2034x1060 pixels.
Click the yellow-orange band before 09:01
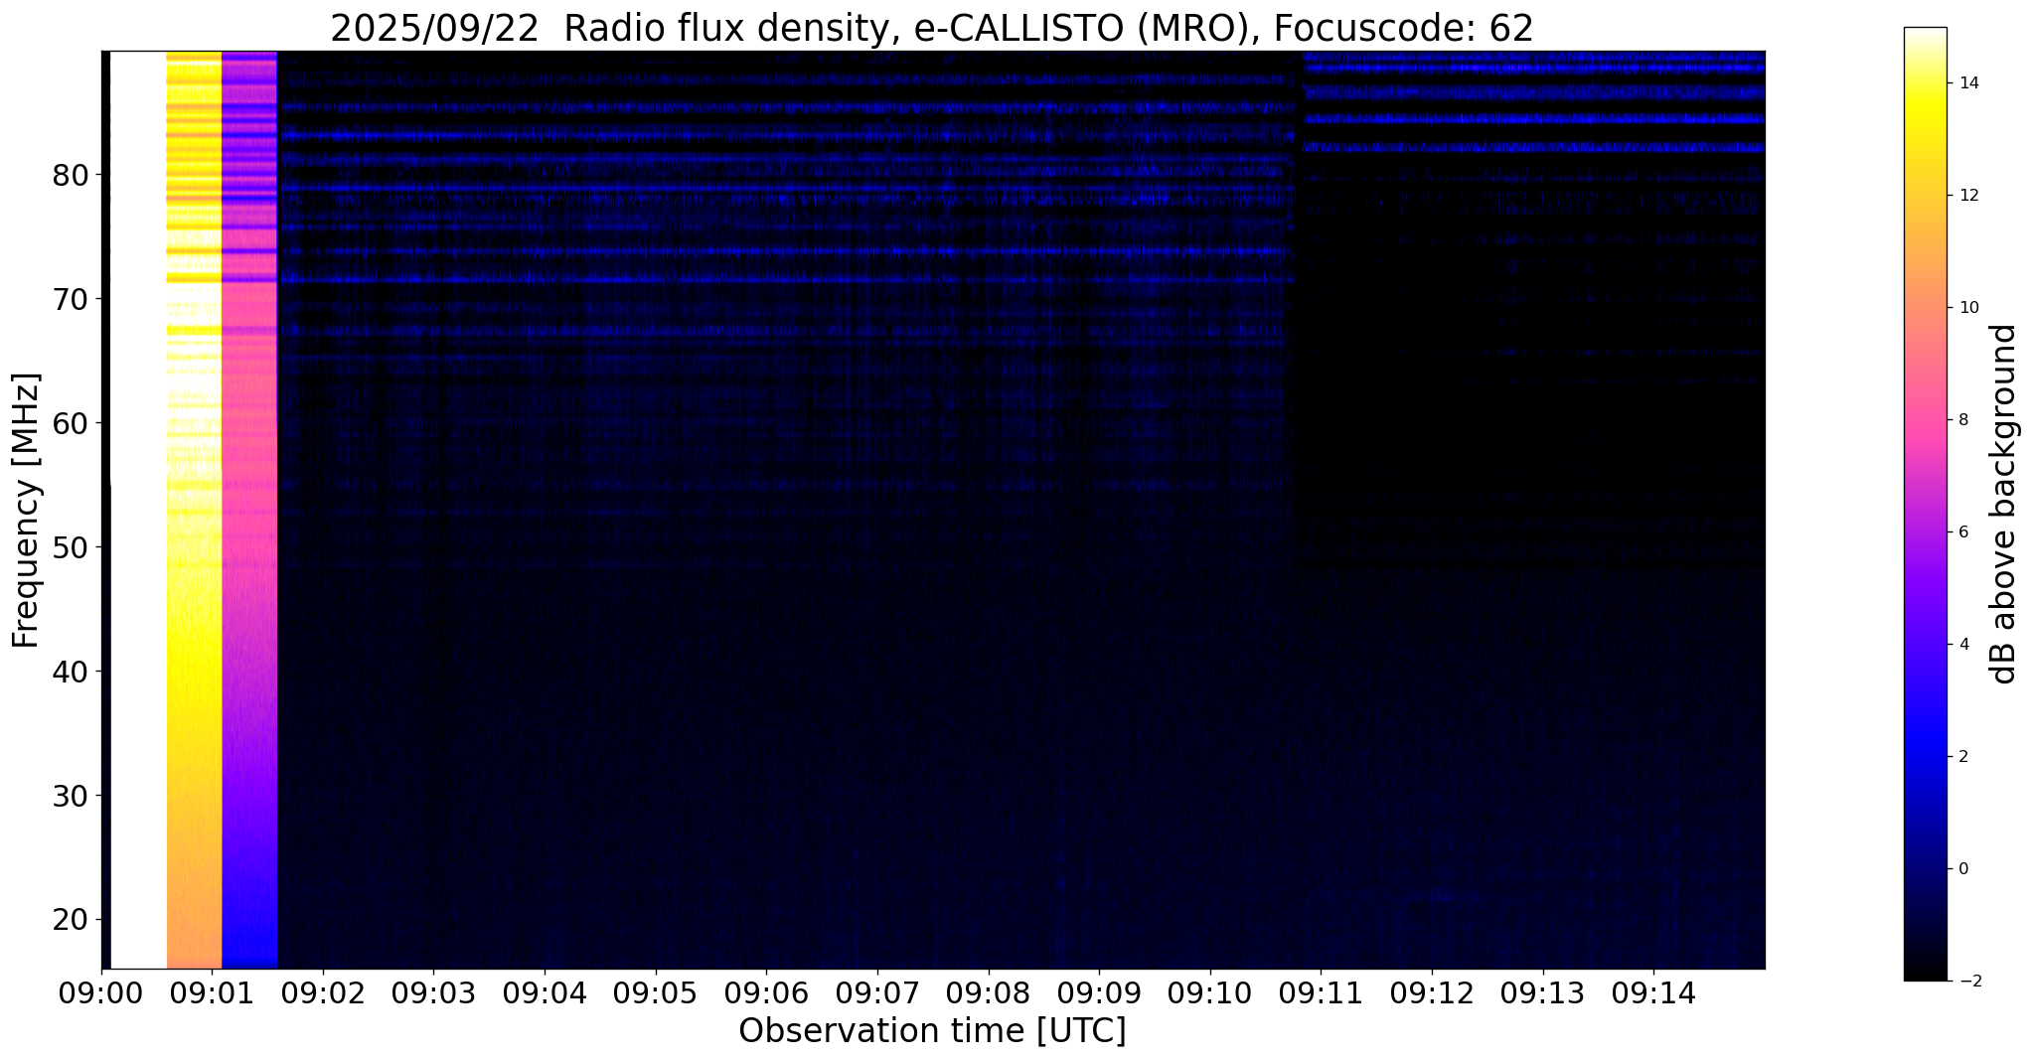tap(194, 510)
